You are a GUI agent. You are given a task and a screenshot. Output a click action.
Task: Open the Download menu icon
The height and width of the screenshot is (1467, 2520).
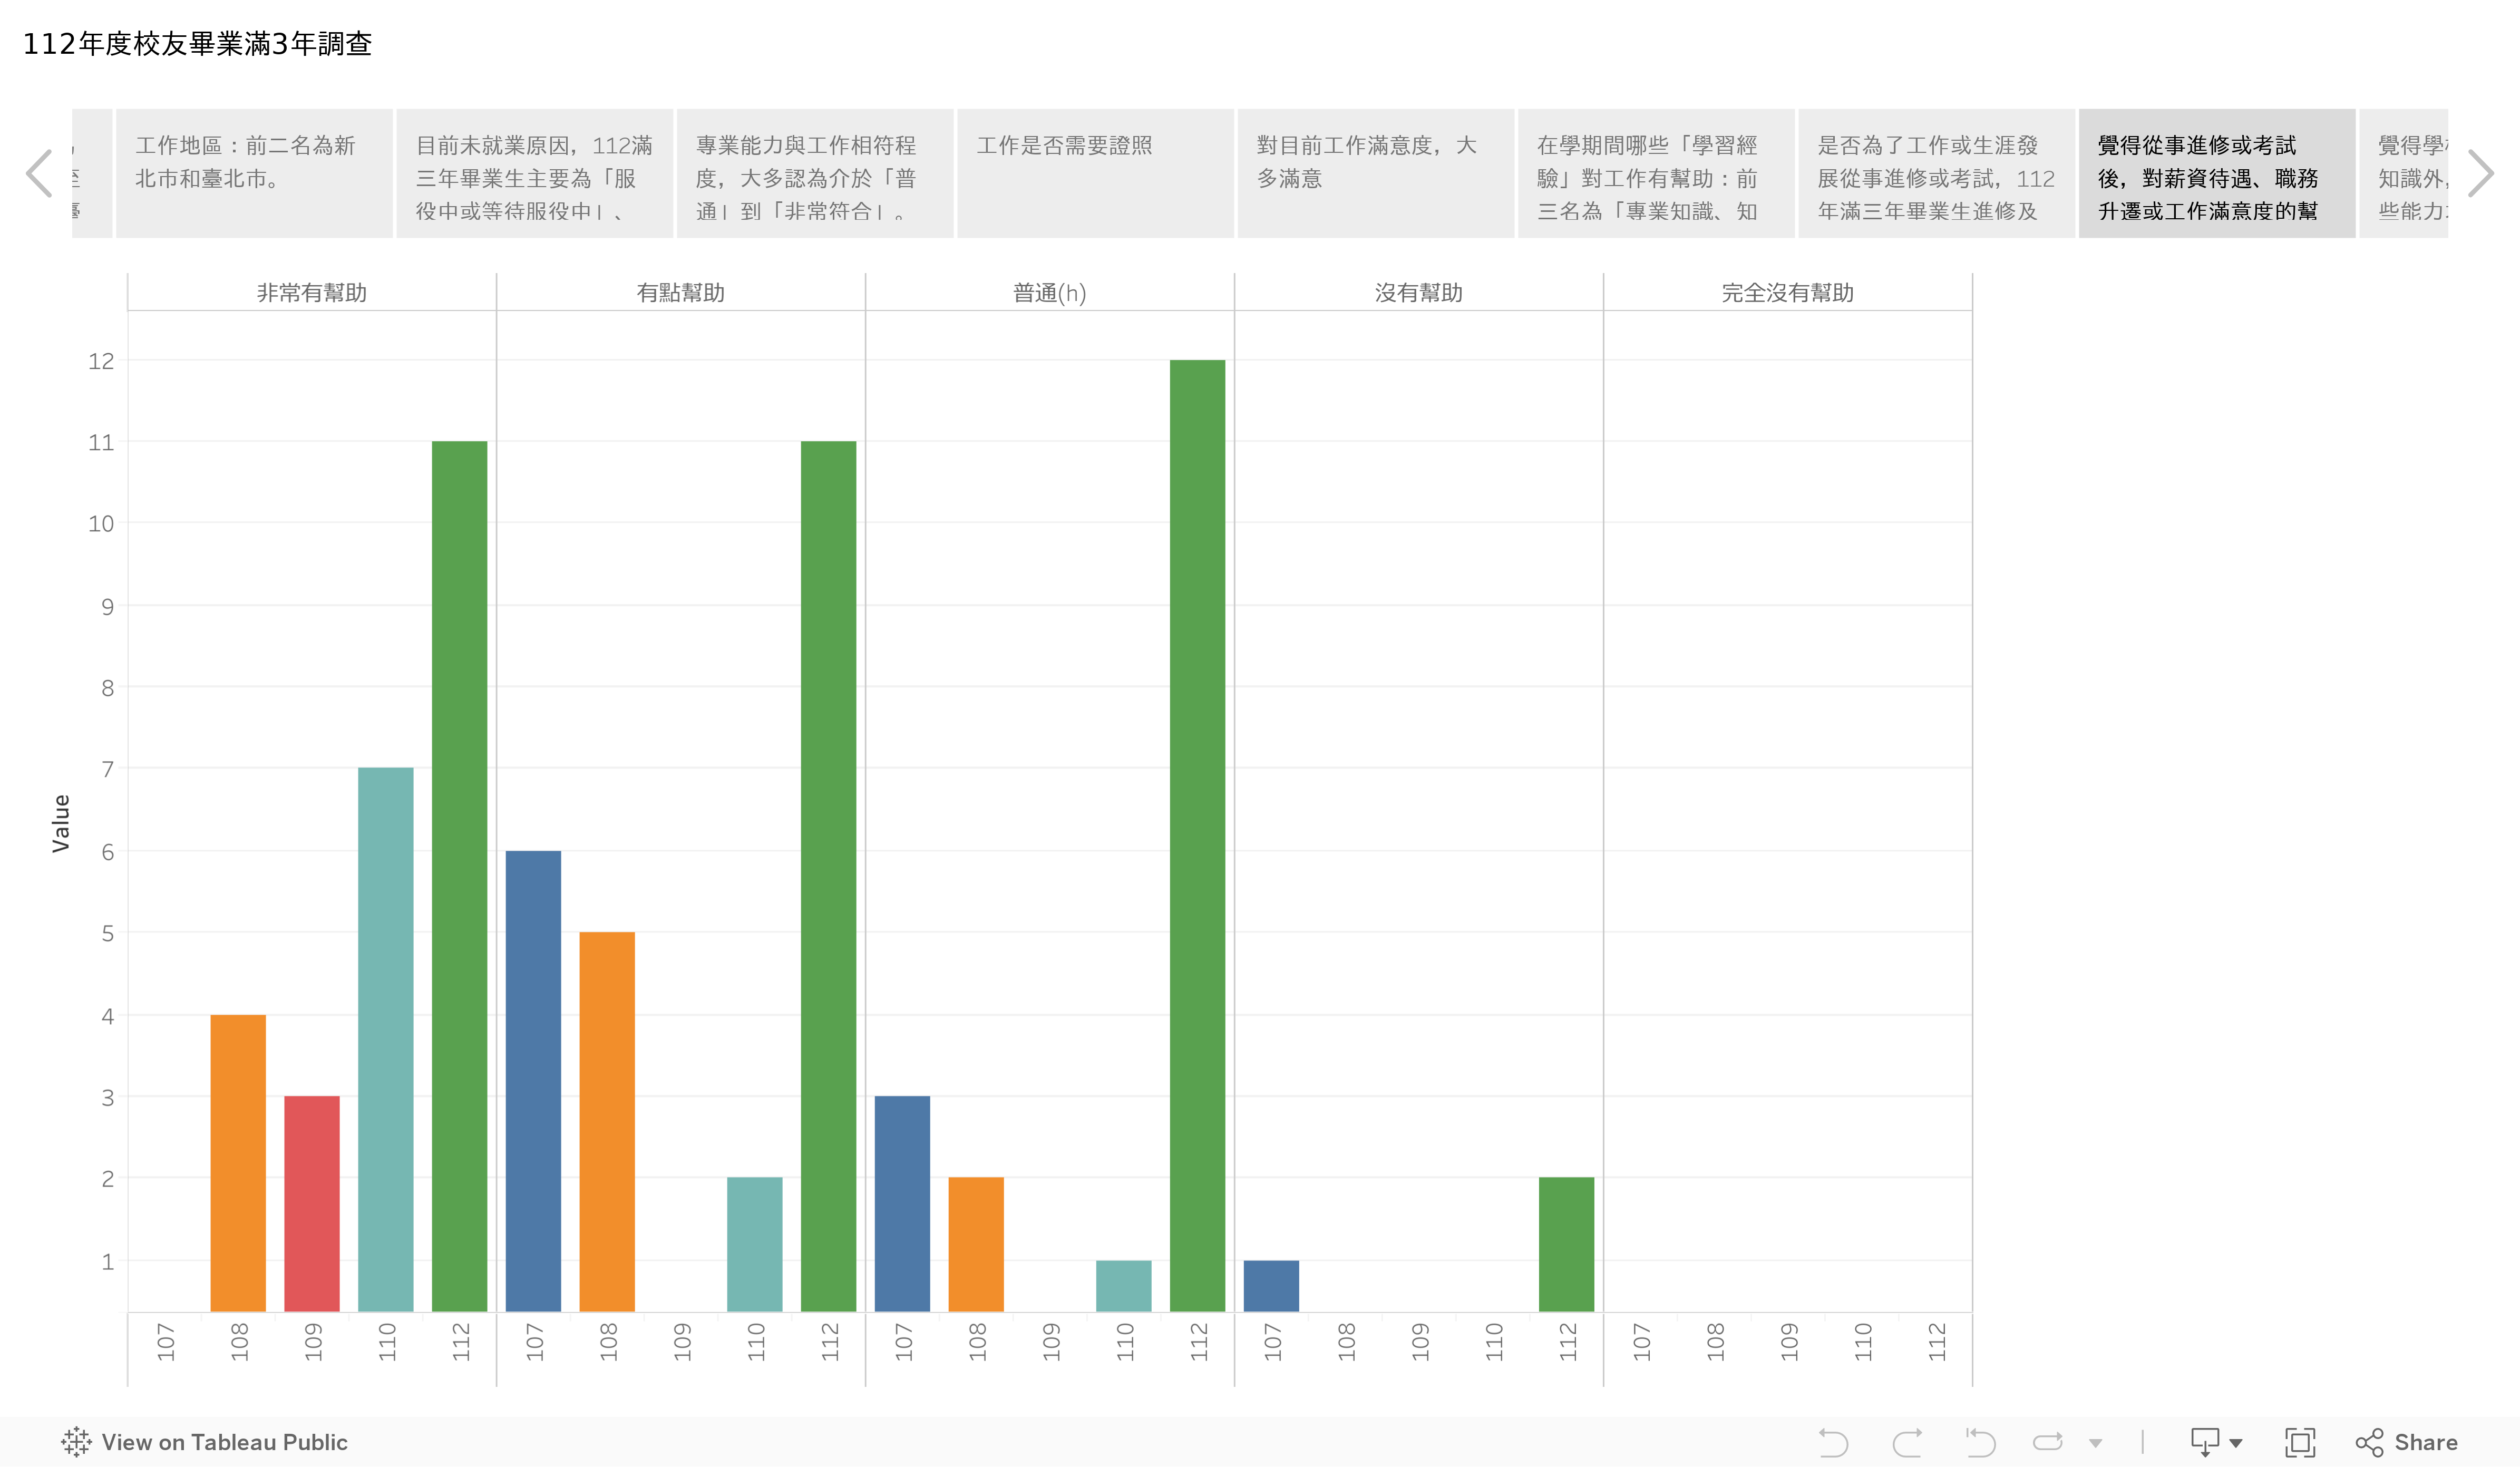coord(2216,1442)
